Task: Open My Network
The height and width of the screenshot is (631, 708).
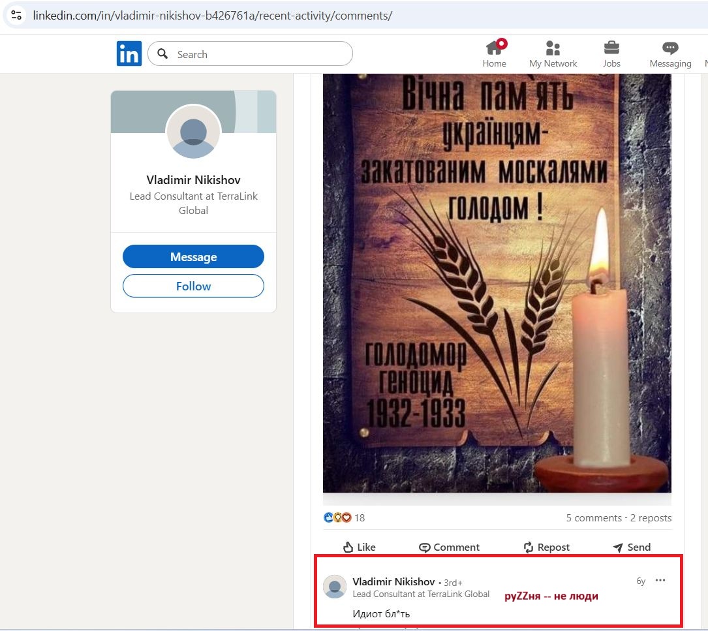Action: click(553, 52)
